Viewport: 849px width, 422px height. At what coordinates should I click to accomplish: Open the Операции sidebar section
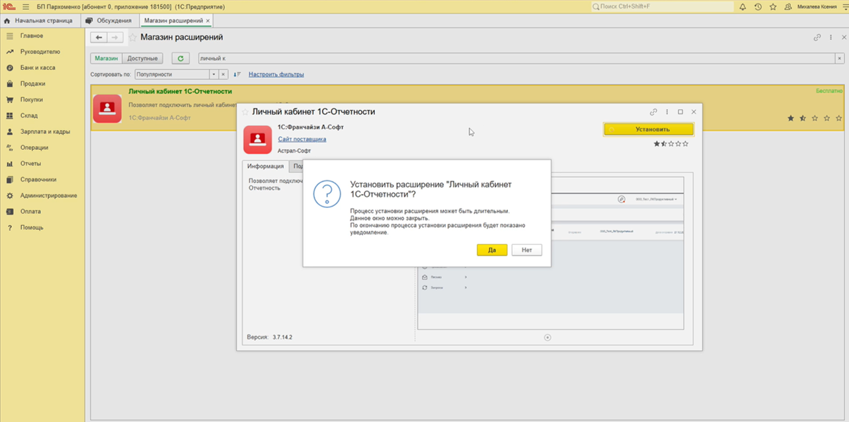click(34, 147)
